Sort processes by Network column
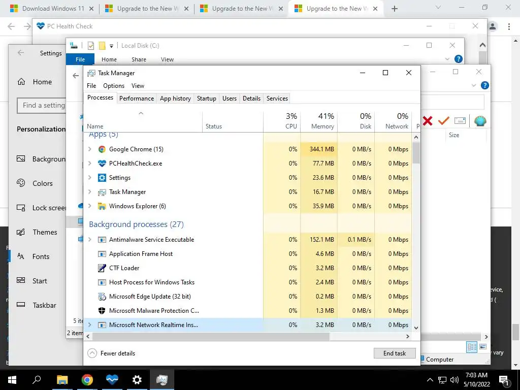 tap(394, 121)
